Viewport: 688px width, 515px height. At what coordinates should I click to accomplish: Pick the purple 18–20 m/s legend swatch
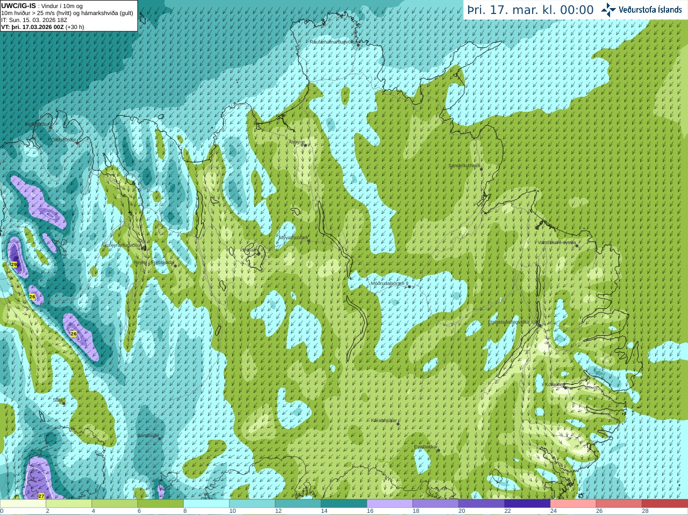[x=435, y=504]
